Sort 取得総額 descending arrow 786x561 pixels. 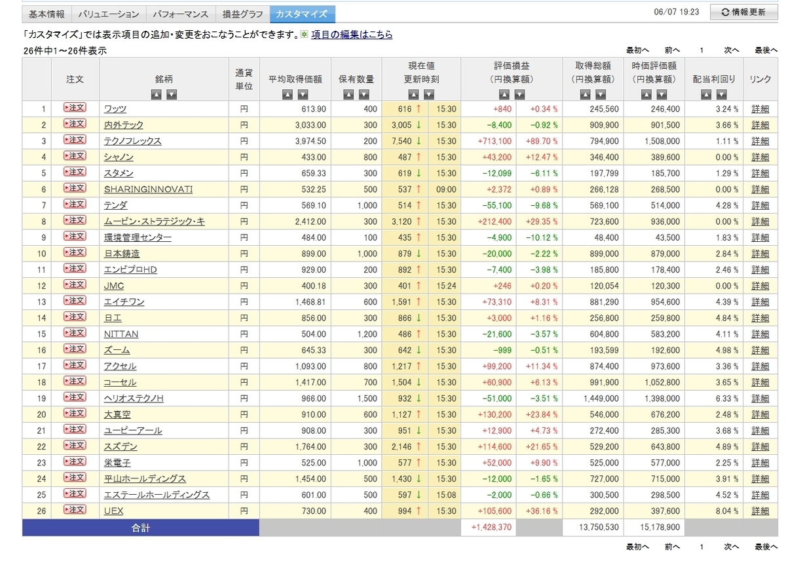click(x=601, y=94)
